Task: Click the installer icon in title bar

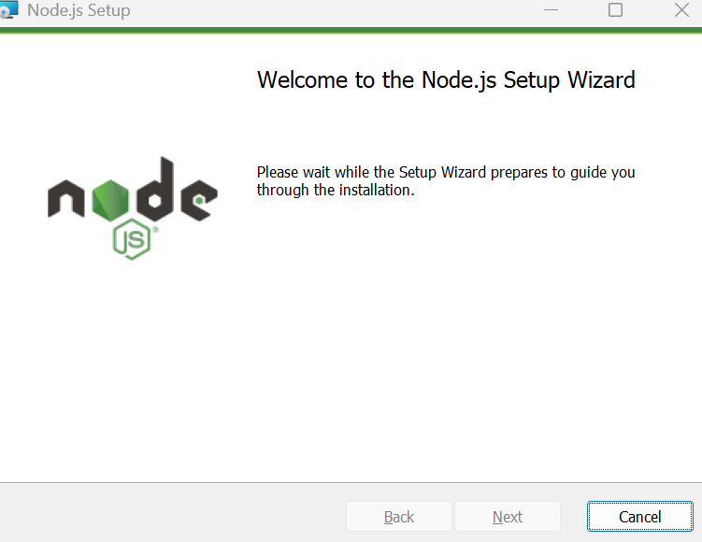Action: pos(8,9)
